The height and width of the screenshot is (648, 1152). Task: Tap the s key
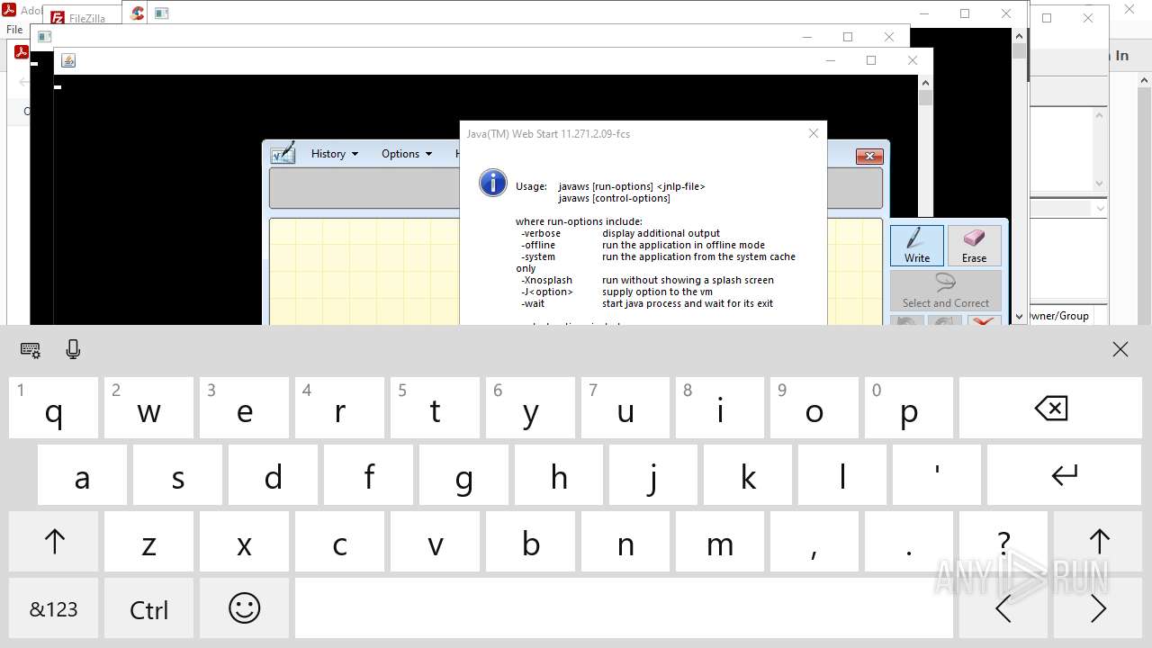[x=177, y=474]
